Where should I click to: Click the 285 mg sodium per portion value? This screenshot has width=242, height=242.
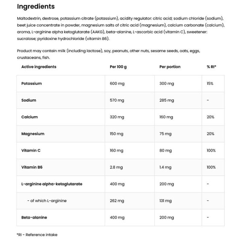(x=167, y=100)
